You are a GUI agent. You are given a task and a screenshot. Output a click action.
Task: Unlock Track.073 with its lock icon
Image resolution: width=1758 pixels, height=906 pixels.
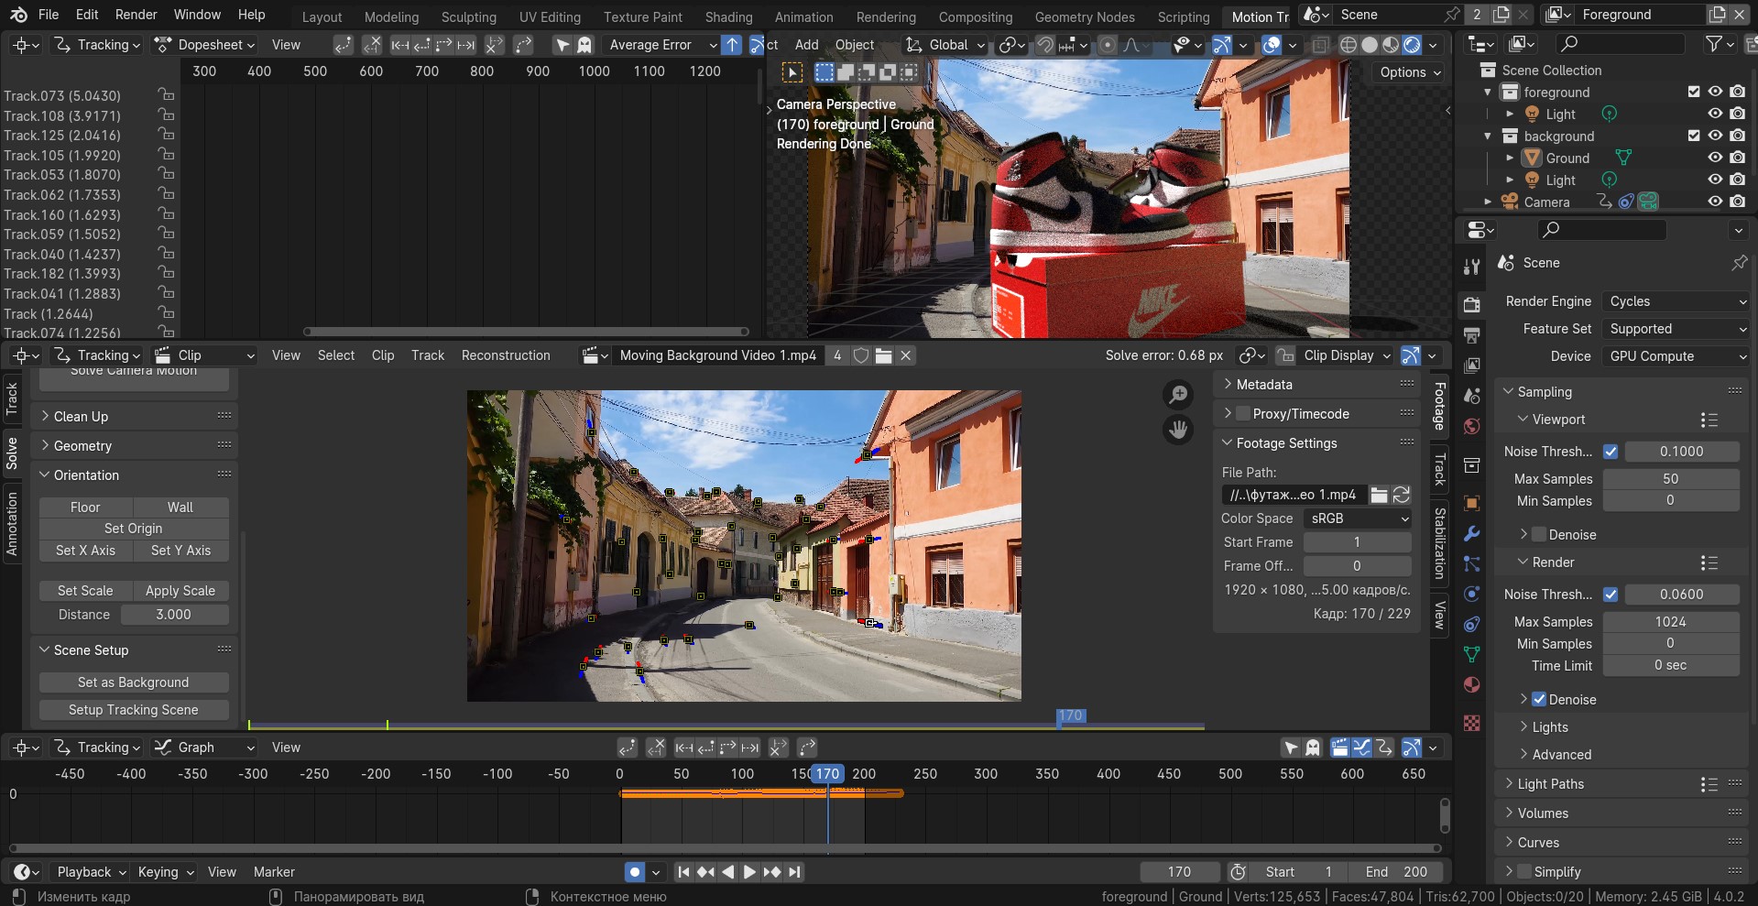pyautogui.click(x=166, y=95)
